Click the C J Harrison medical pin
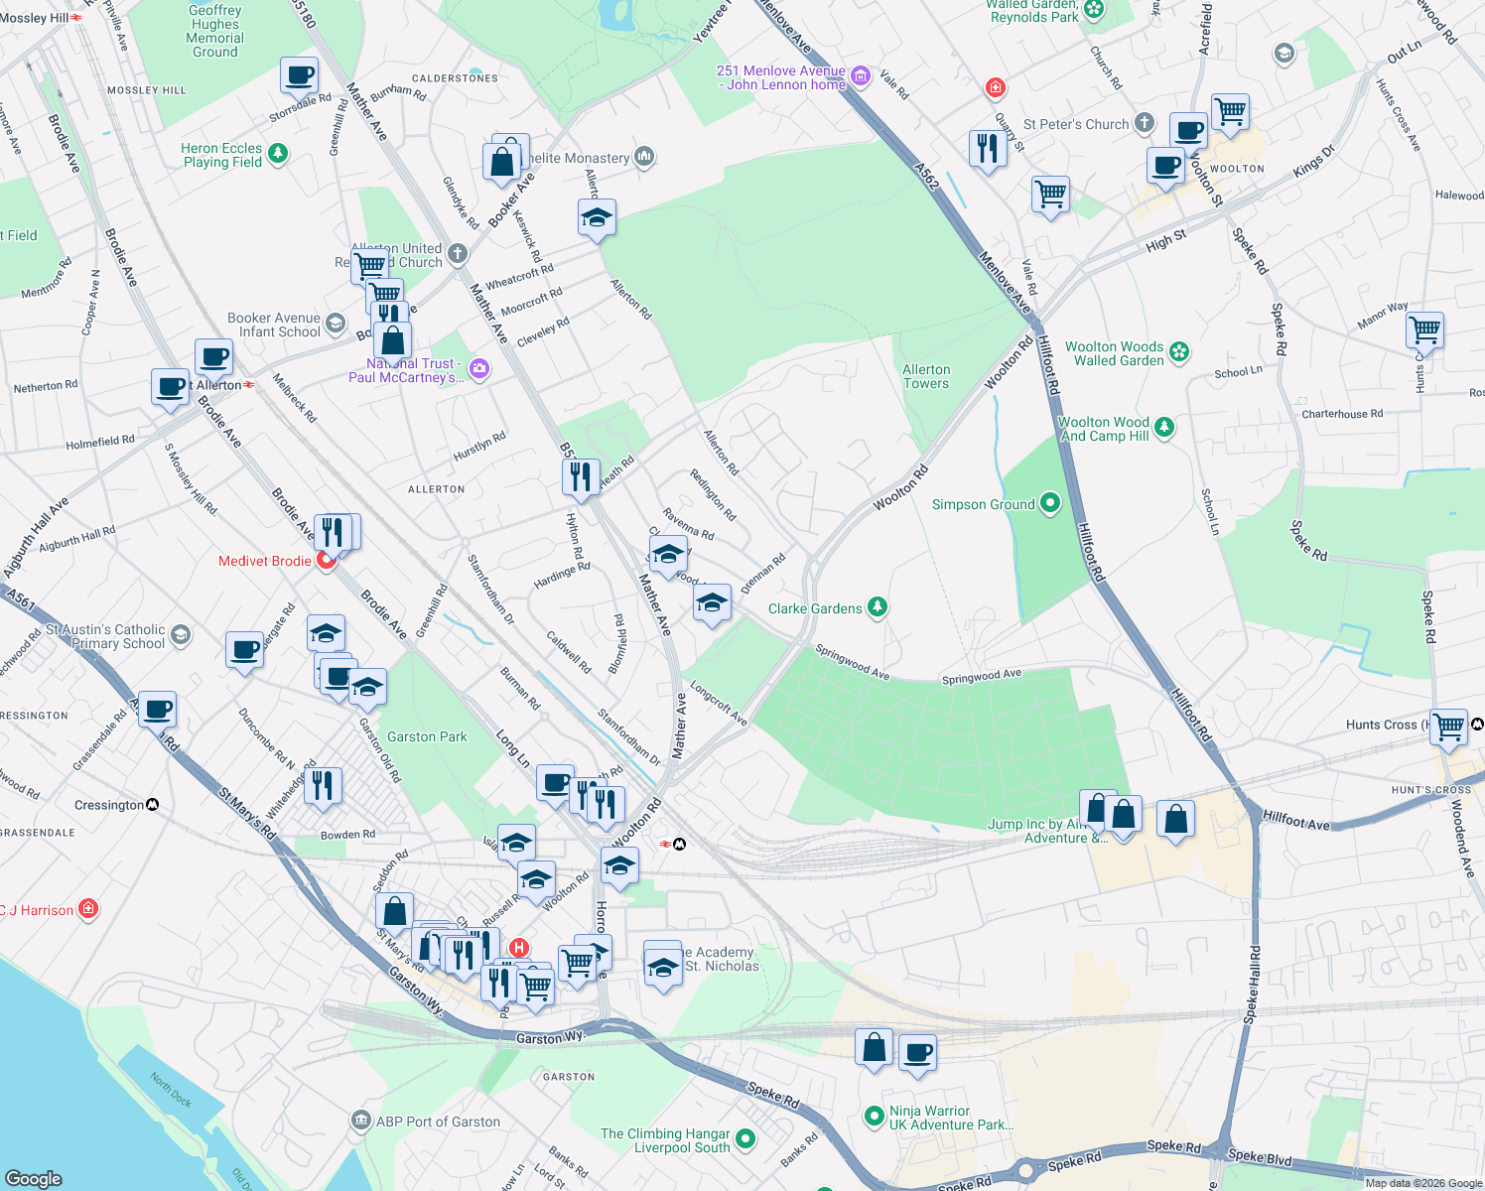The height and width of the screenshot is (1191, 1485). click(88, 909)
